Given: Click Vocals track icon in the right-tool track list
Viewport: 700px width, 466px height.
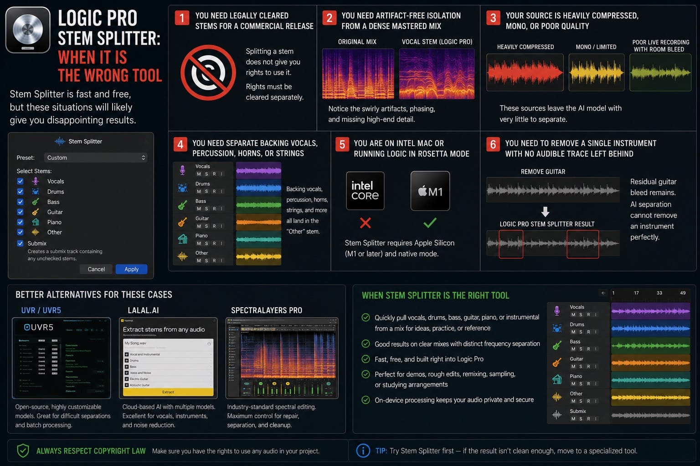Looking at the screenshot, I should click(557, 311).
